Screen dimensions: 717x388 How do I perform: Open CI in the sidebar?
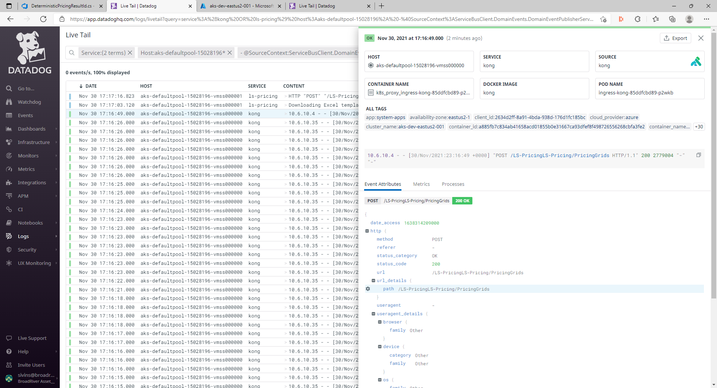20,209
